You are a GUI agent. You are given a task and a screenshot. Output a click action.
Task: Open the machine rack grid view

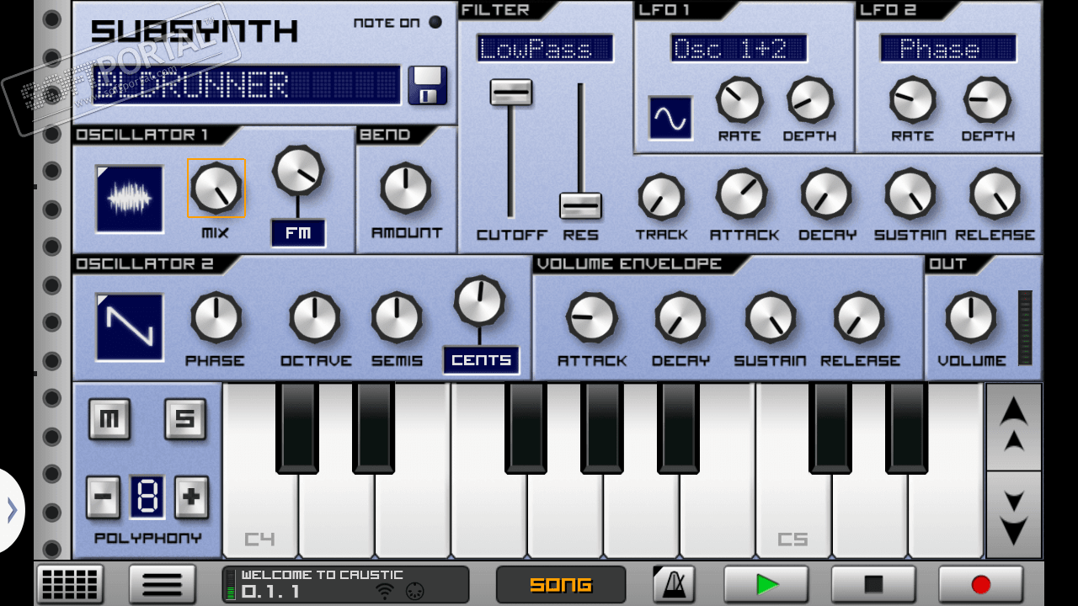click(71, 584)
